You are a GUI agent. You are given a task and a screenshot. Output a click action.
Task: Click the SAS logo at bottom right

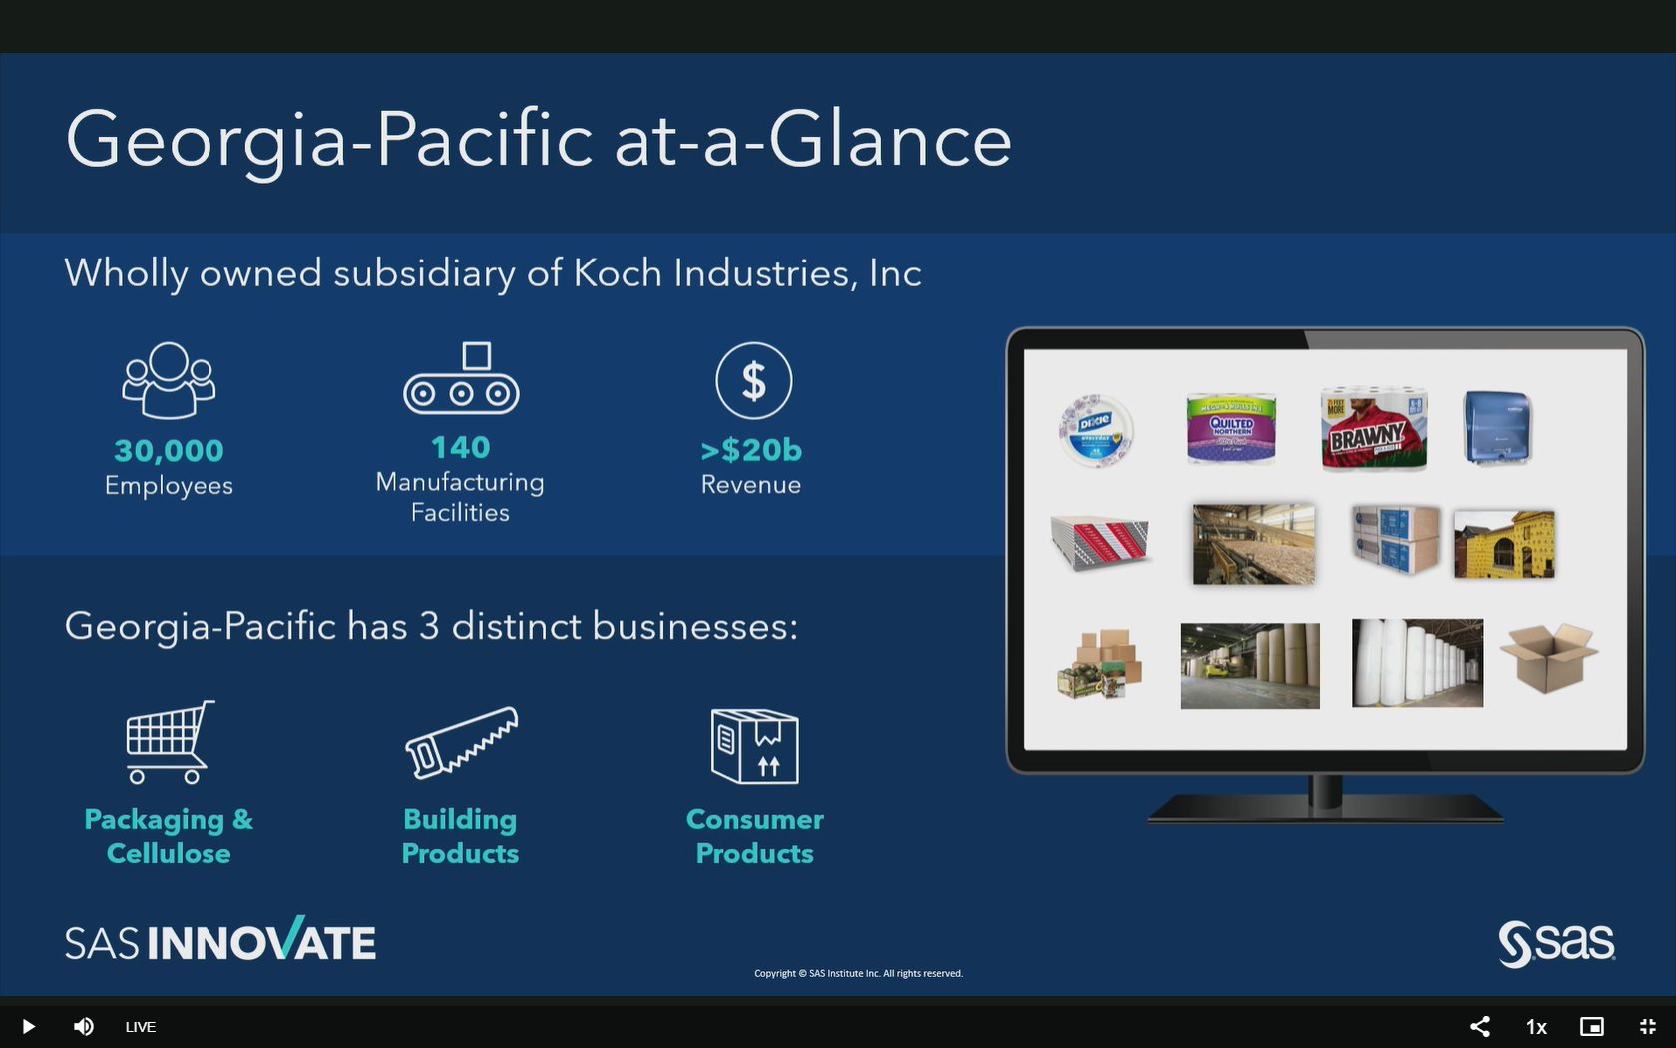[1556, 943]
